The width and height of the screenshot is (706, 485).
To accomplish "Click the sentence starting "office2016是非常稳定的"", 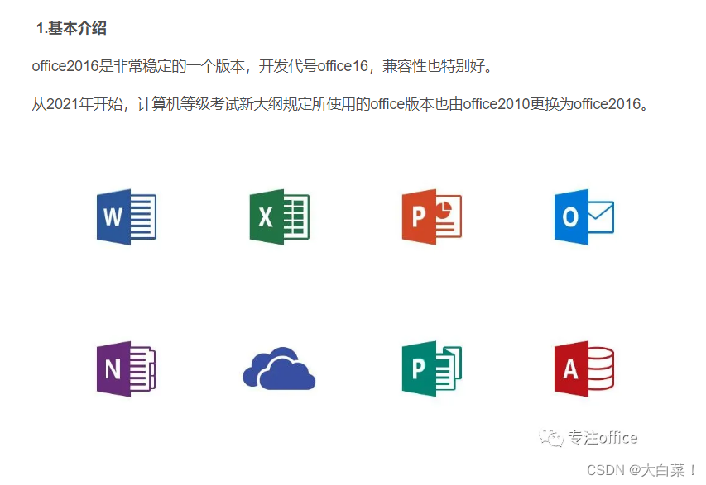I will [x=263, y=66].
